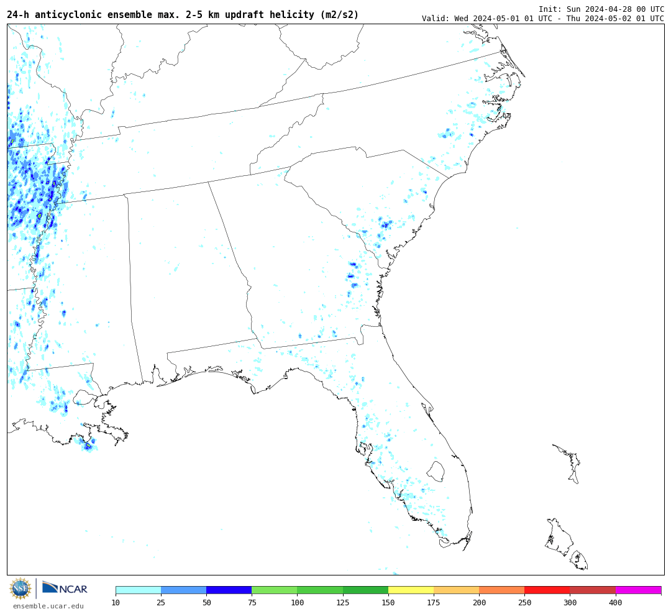Image resolution: width=671 pixels, height=614 pixels.
Task: Click the dark red 300-400 legend swatch
Action: pyautogui.click(x=593, y=590)
